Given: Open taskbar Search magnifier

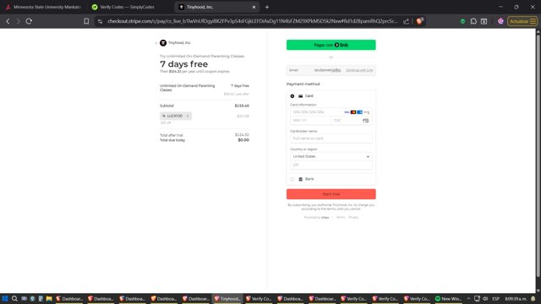Looking at the screenshot, I should [14, 299].
